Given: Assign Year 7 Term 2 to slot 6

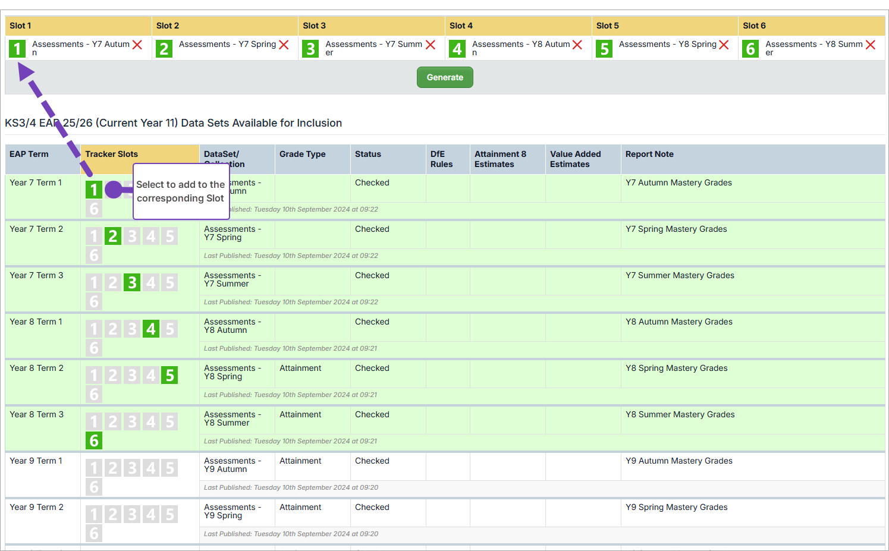Looking at the screenshot, I should click(x=94, y=255).
